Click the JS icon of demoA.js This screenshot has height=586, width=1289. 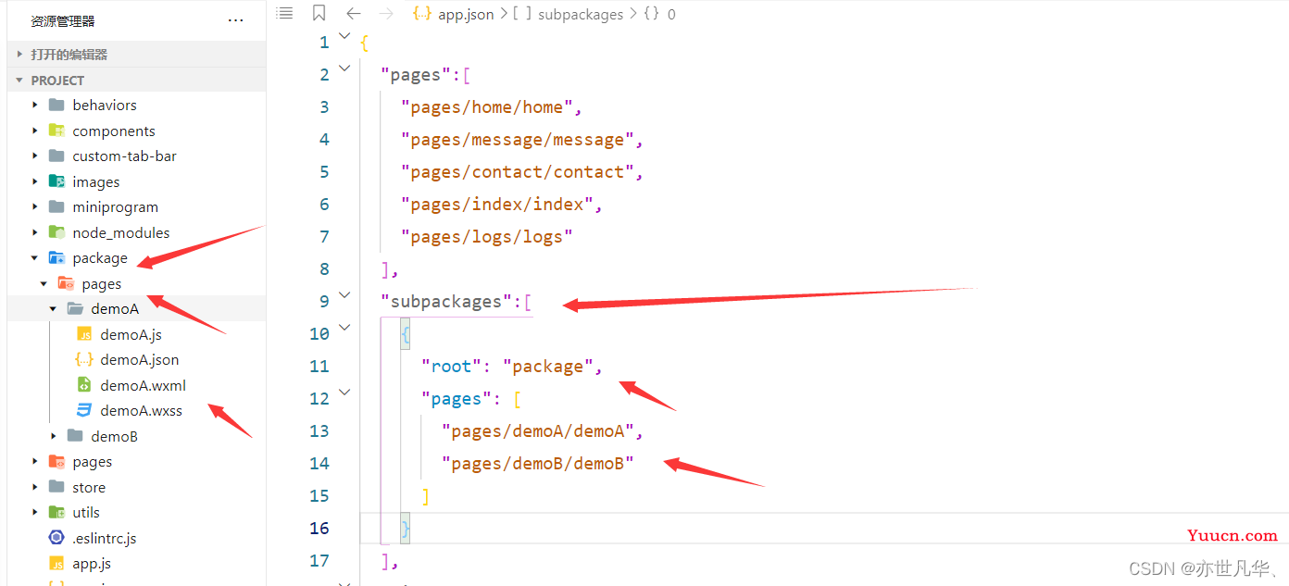[84, 334]
